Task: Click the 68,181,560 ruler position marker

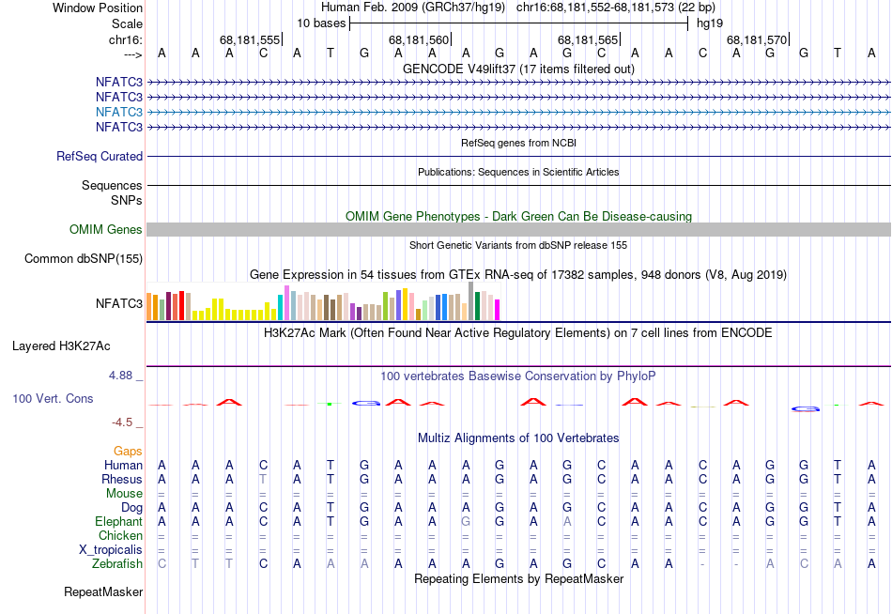Action: coord(420,40)
